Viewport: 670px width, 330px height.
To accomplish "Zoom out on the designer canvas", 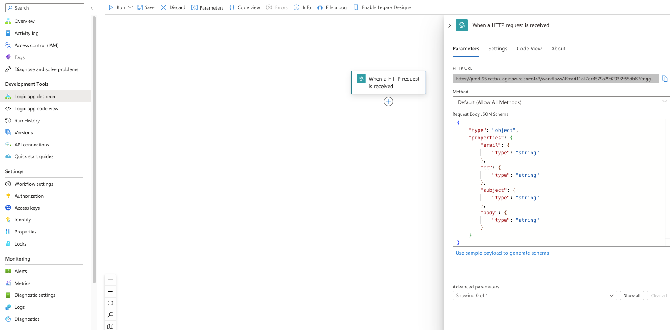I will coord(110,292).
